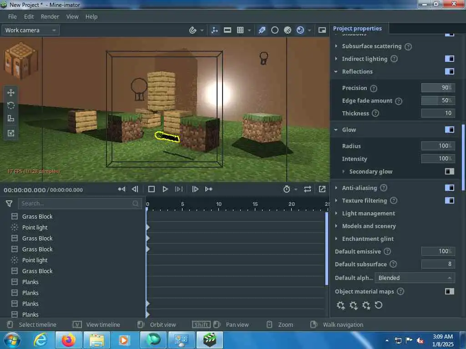Select the rotate tool in viewport
The height and width of the screenshot is (349, 466).
[x=11, y=105]
